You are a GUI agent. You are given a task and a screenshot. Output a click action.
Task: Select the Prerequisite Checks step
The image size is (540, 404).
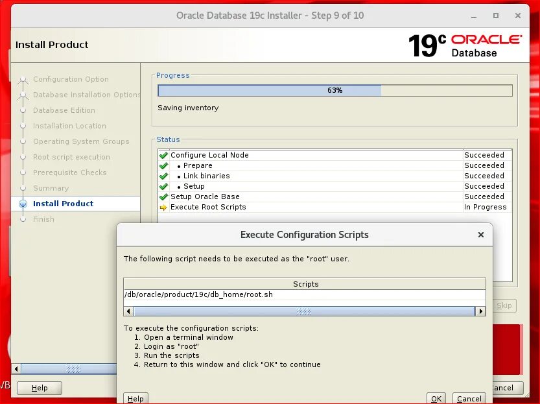click(69, 172)
